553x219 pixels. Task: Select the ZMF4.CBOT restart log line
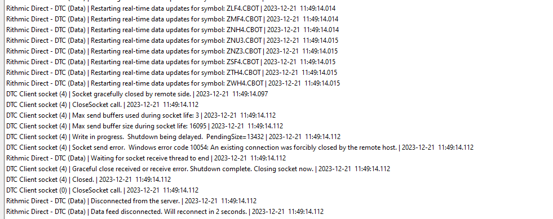click(x=172, y=19)
